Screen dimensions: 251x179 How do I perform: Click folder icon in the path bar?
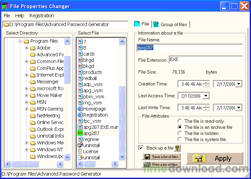6,24
